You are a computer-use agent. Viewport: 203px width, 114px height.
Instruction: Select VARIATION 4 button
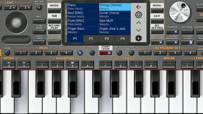click(88, 65)
